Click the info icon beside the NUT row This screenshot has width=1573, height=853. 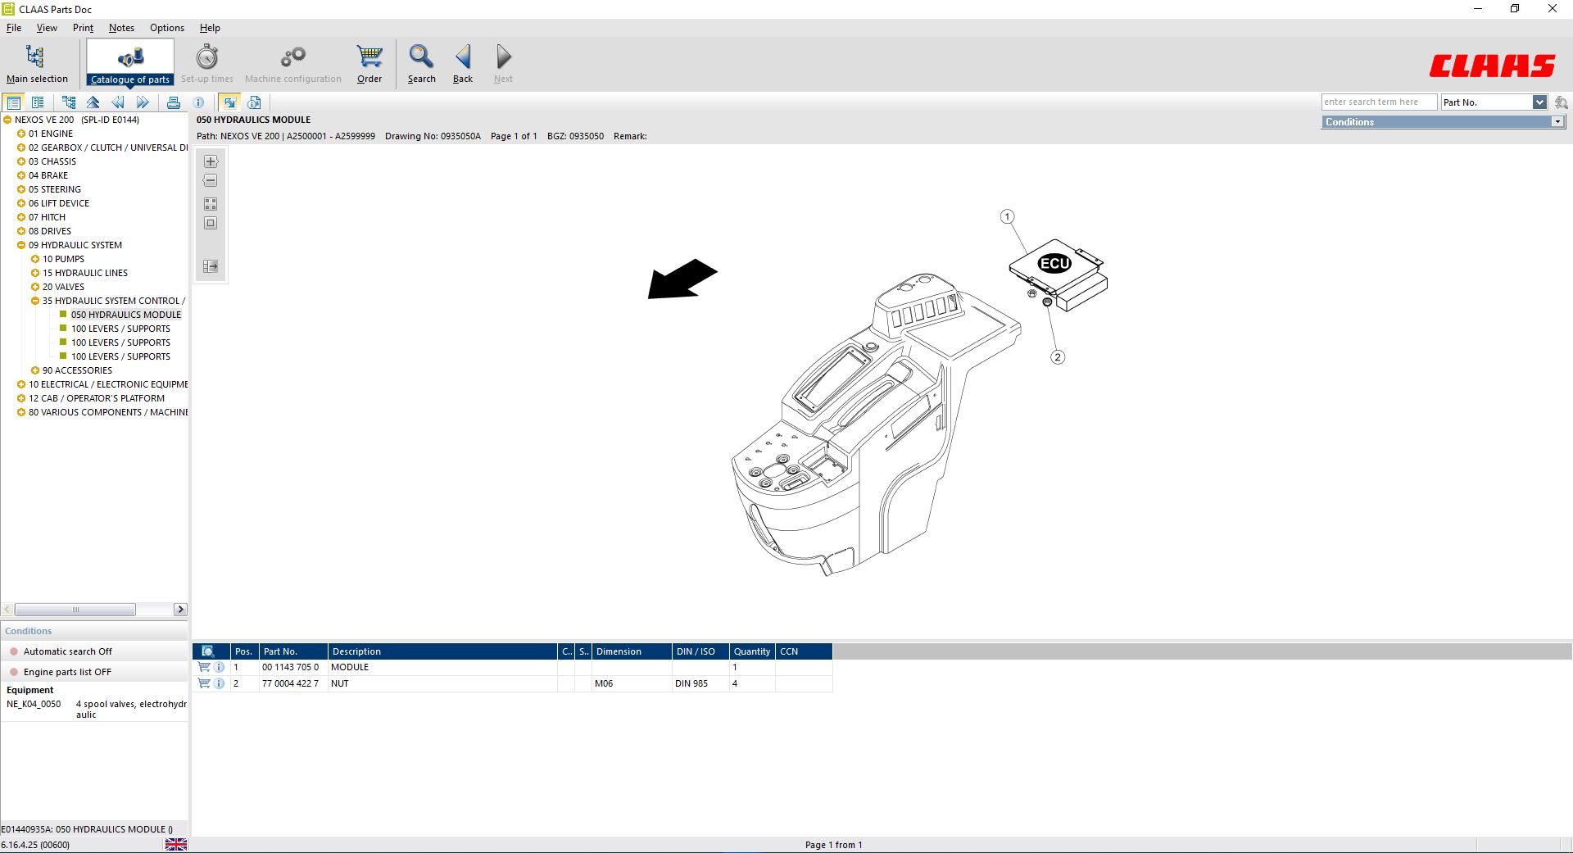click(219, 683)
